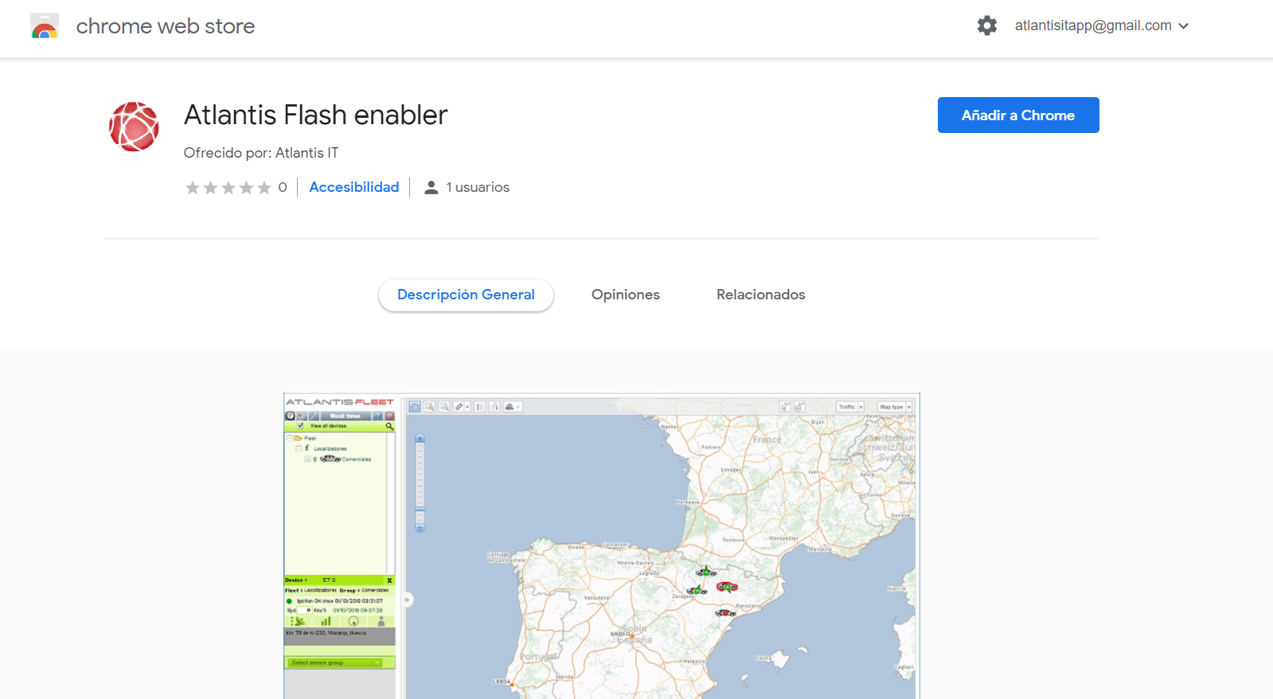Select the Descripción General tab
Viewport: 1273px width, 699px height.
click(x=466, y=295)
